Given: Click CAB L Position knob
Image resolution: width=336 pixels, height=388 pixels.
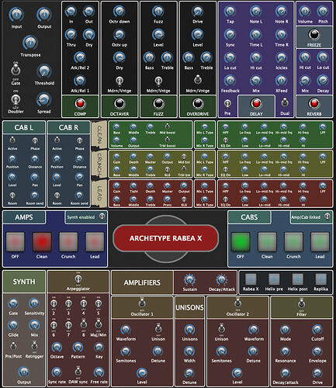Looking at the screenshot, I should 12,159.
